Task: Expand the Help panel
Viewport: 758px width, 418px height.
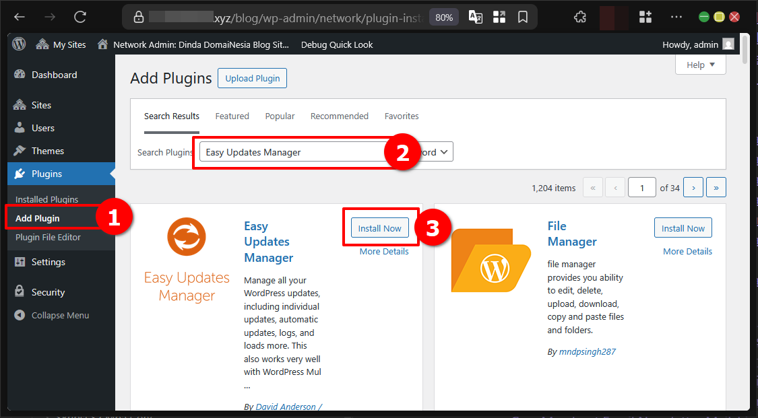Action: coord(700,65)
